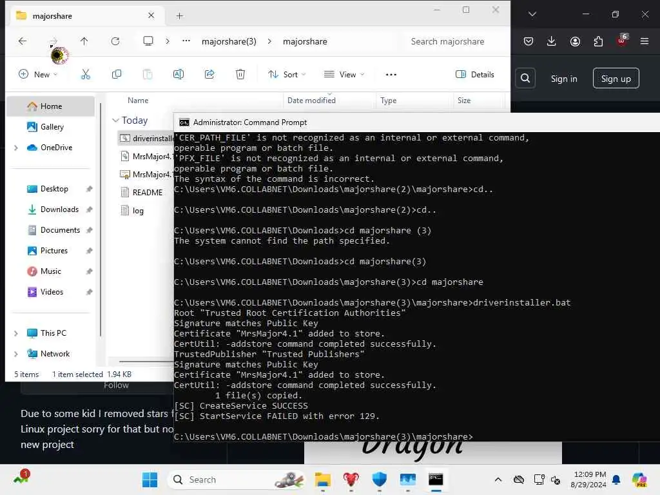
Task: Open the browser extensions puzzle icon
Action: (598, 41)
